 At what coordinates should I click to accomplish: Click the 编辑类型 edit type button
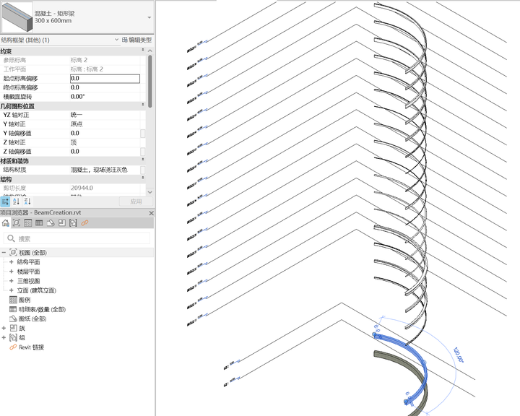coord(136,40)
